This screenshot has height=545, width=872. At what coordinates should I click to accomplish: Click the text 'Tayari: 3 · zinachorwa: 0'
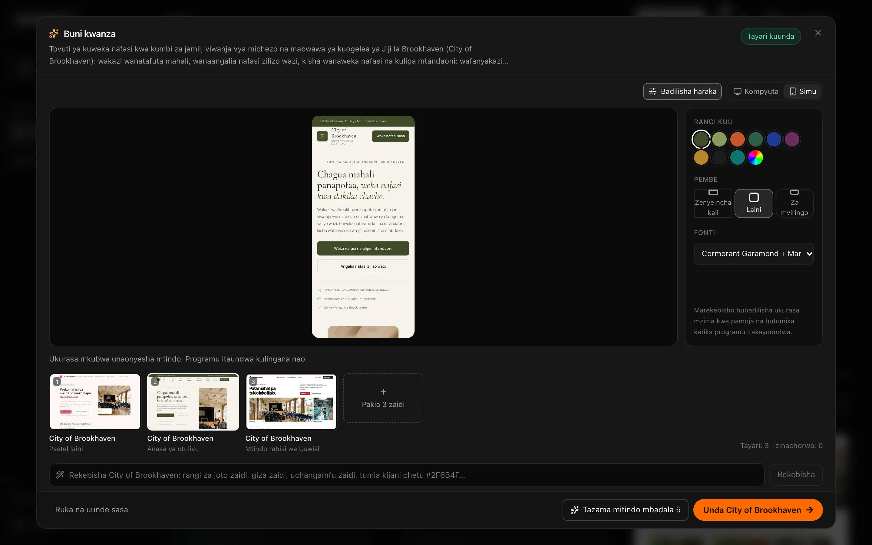click(781, 445)
